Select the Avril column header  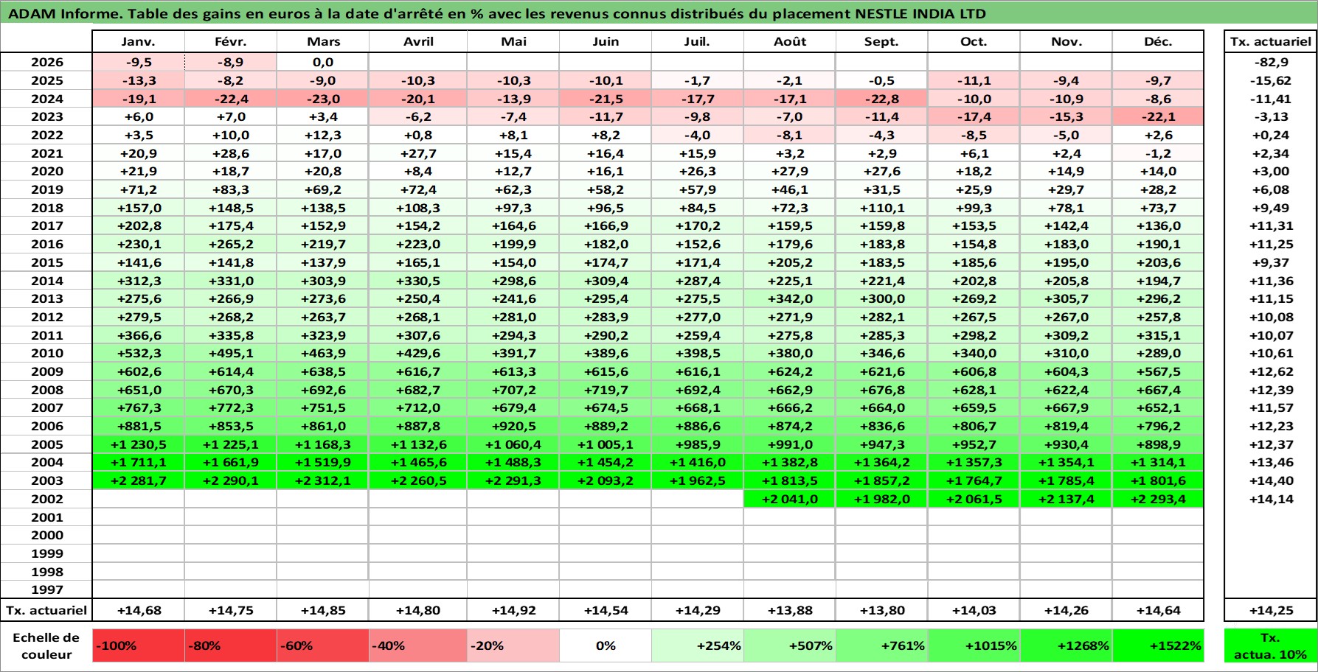tap(418, 41)
